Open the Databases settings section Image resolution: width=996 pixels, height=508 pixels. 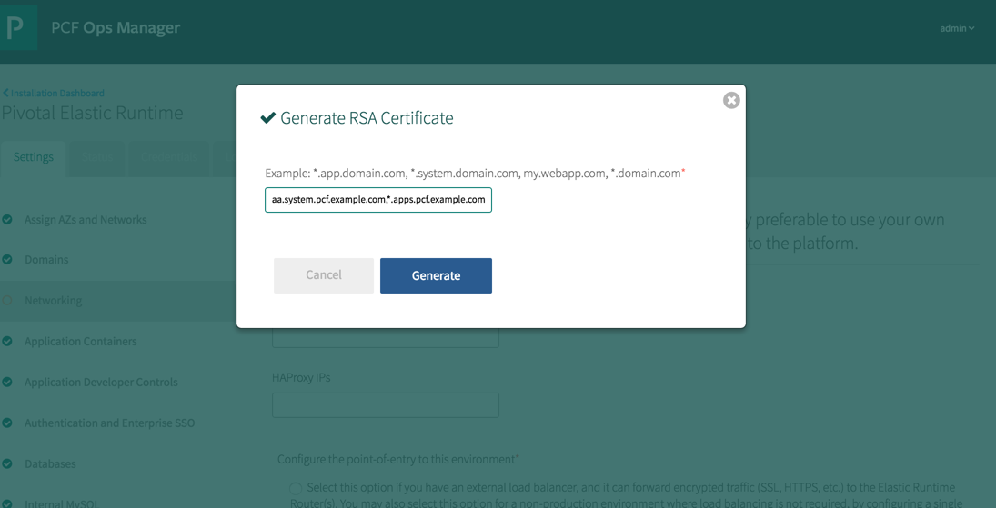point(50,464)
